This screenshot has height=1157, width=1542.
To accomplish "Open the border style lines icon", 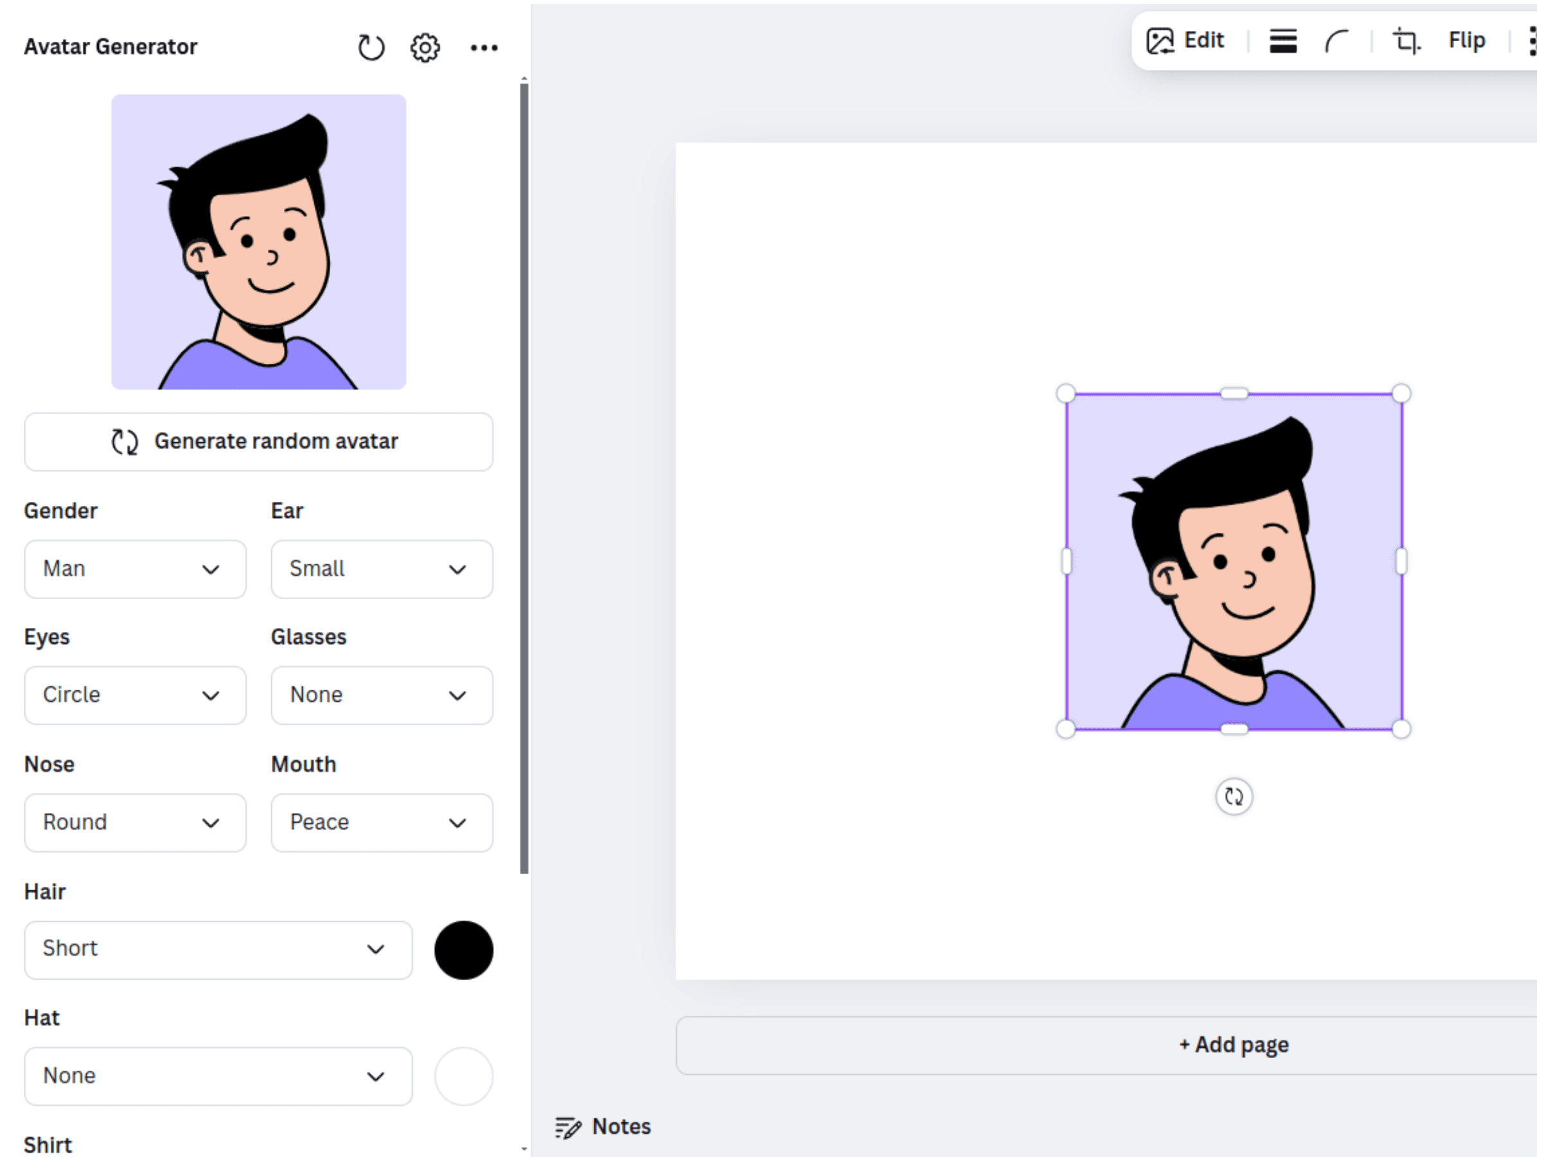I will (1282, 40).
